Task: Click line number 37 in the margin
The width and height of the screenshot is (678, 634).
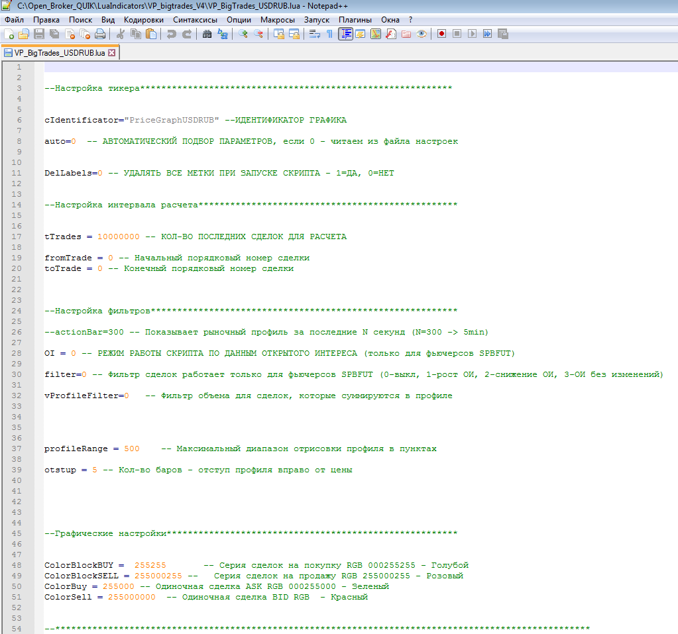Action: [x=18, y=449]
